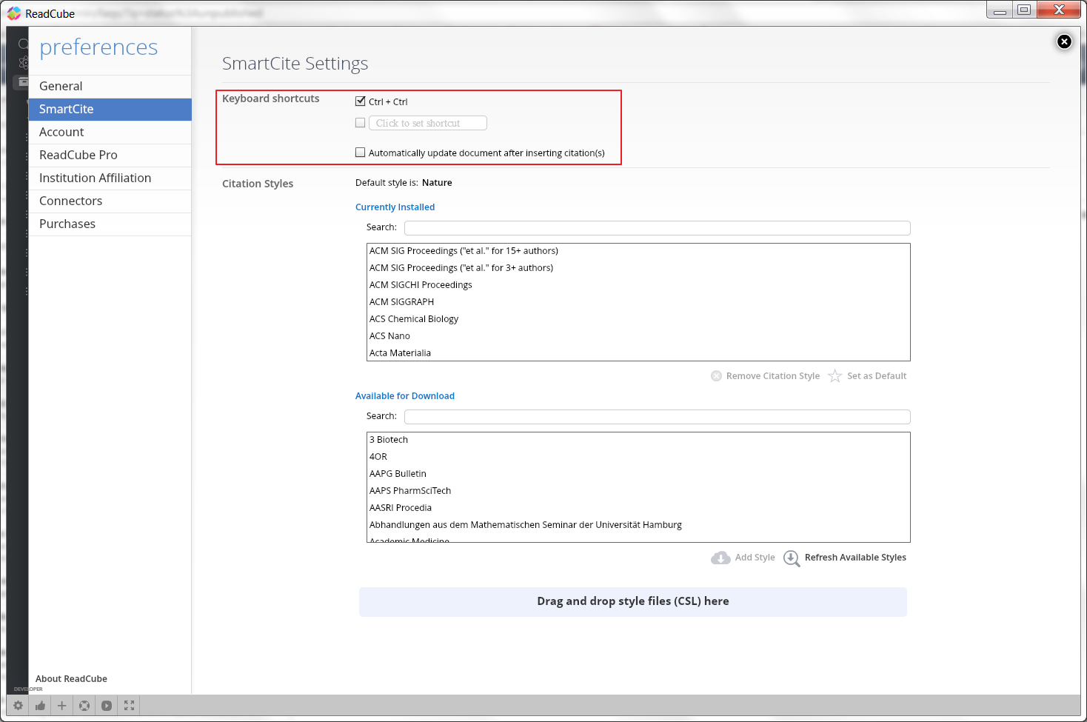The width and height of the screenshot is (1087, 722).
Task: Select ACS Chemical Biology style
Action: click(638, 319)
